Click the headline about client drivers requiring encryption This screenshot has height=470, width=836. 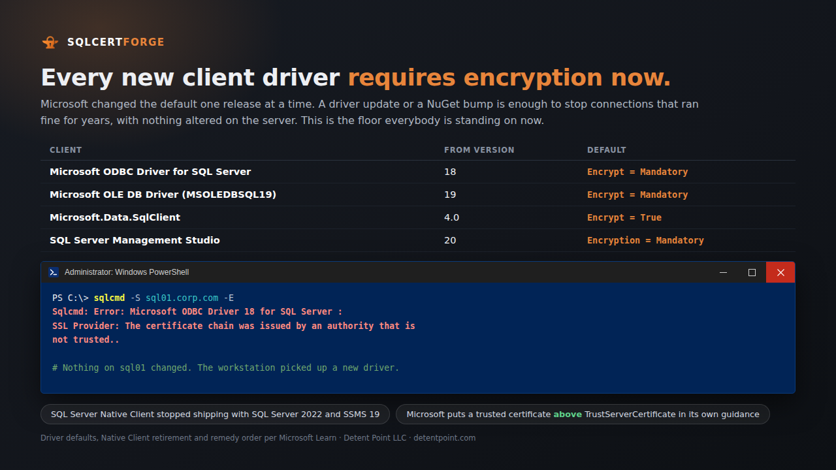coord(356,78)
